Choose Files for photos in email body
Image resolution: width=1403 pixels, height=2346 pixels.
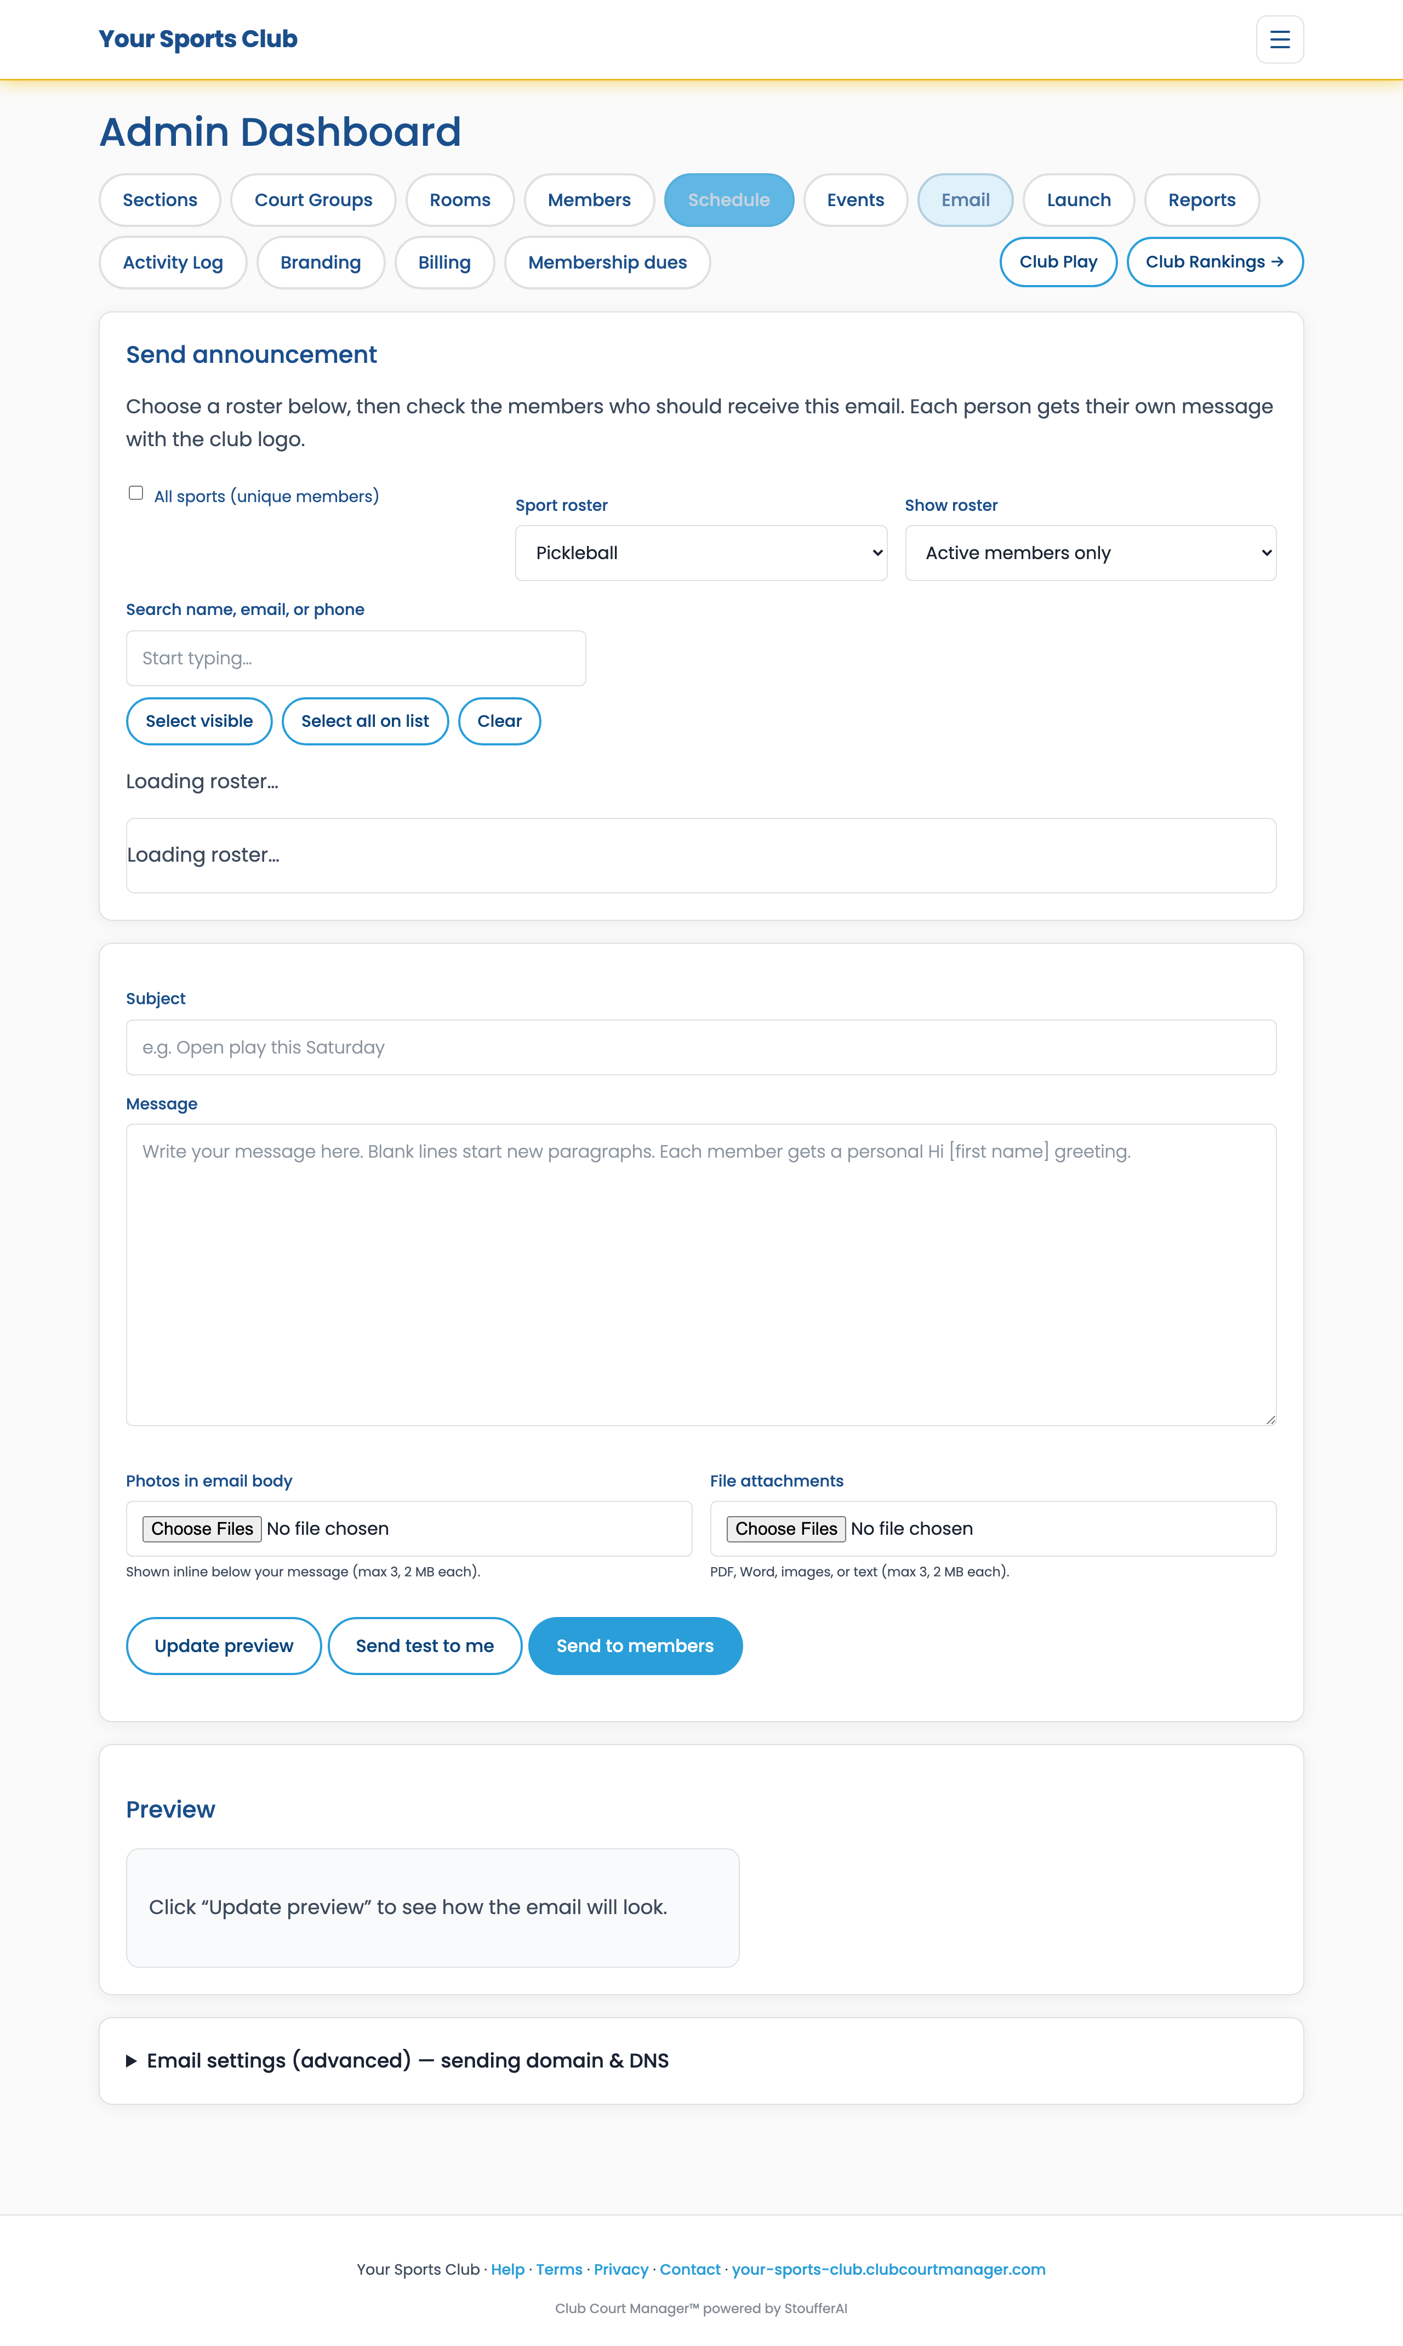(202, 1529)
